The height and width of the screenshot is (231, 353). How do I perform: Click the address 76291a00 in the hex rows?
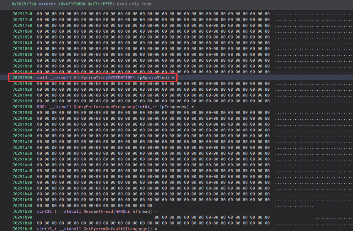(x=22, y=136)
